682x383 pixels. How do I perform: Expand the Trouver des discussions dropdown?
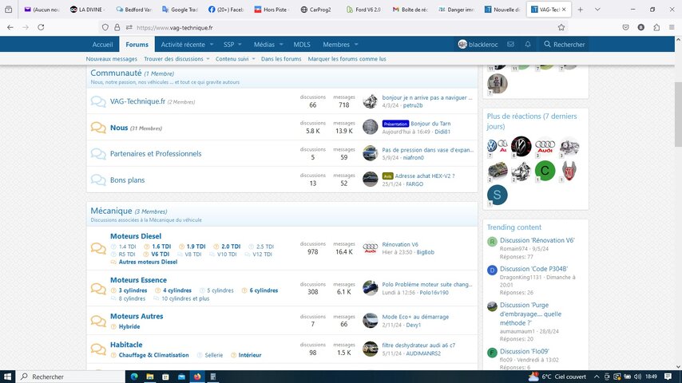pos(208,59)
